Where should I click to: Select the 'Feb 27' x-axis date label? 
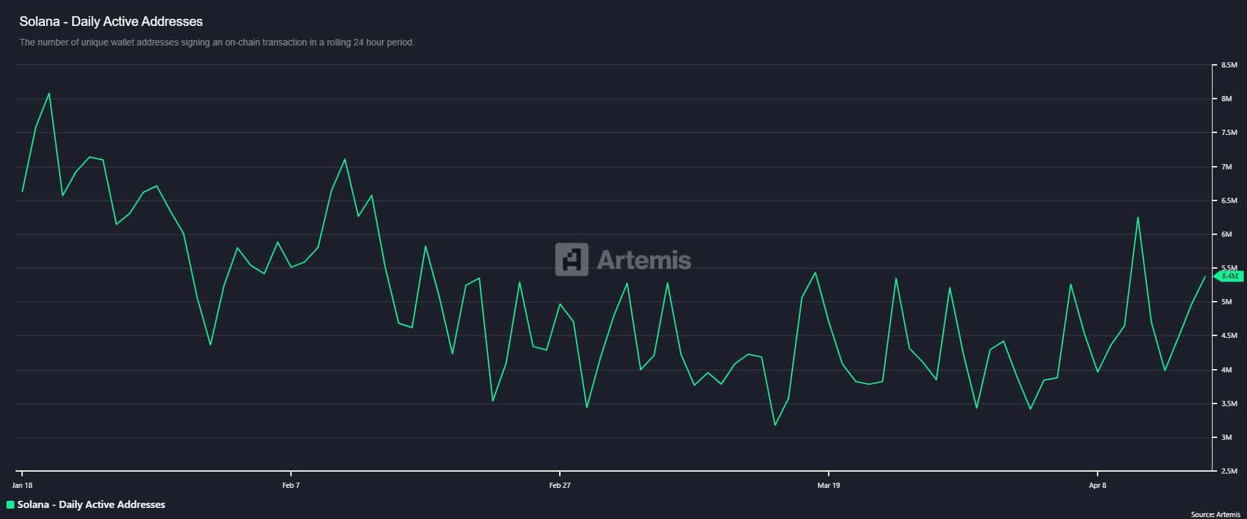pos(560,485)
